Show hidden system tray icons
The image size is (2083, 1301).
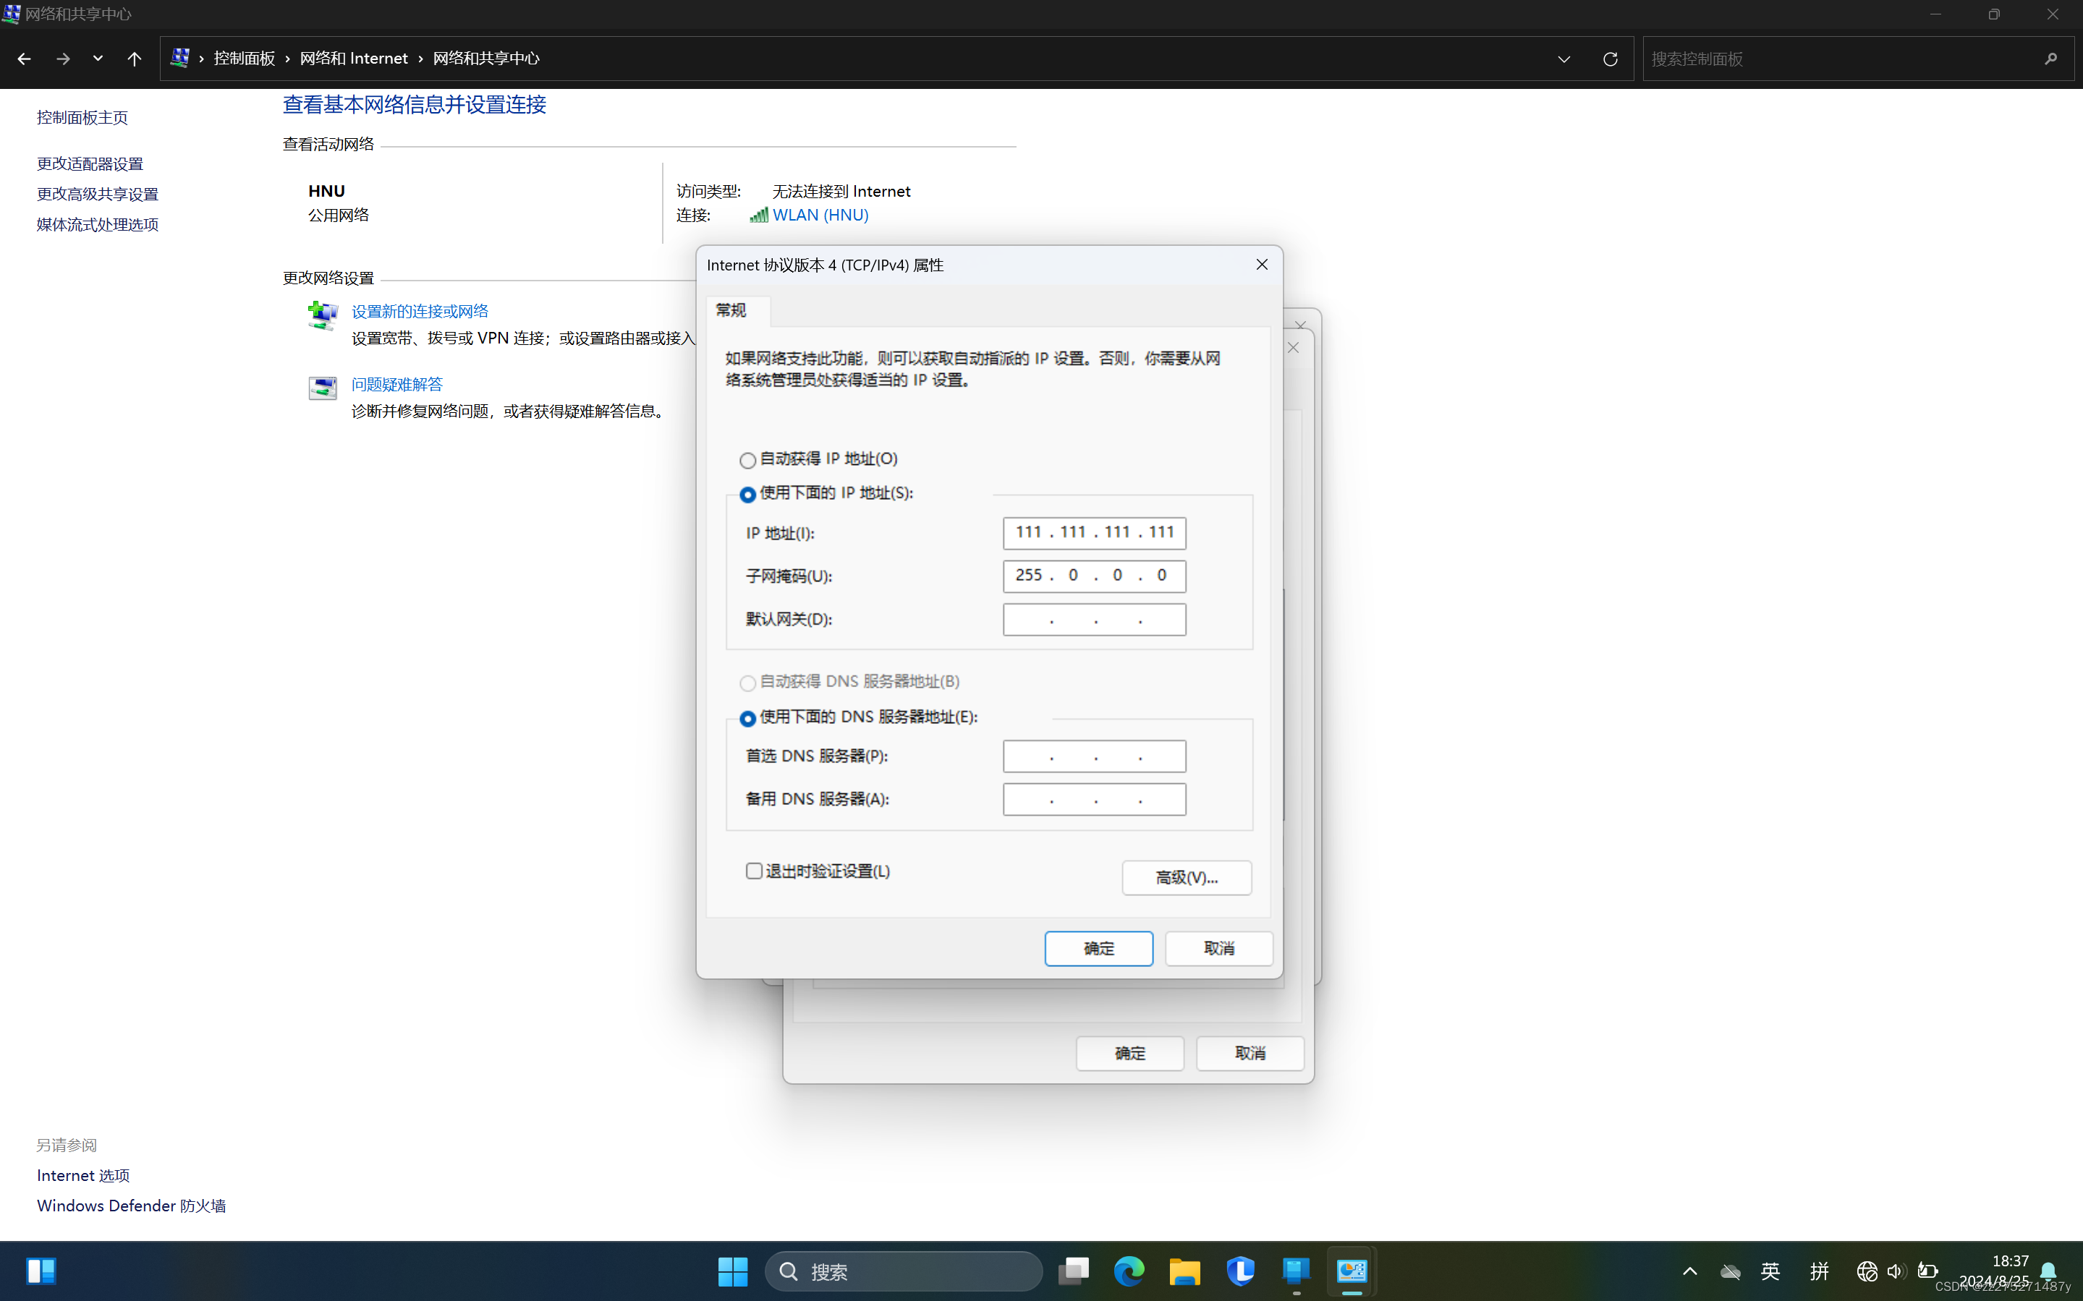coord(1689,1271)
